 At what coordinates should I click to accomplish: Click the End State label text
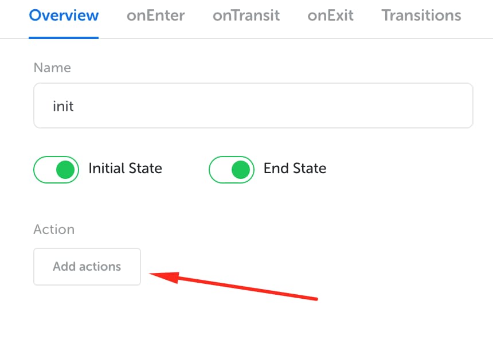[x=295, y=169]
